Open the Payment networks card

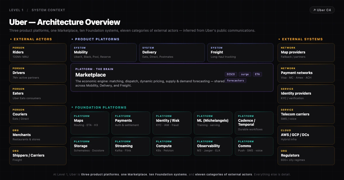306,73
